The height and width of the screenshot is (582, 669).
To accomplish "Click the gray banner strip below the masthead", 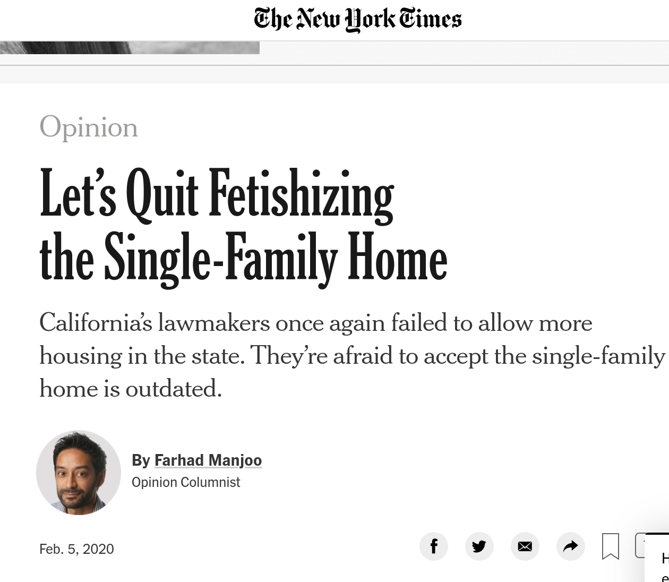I will [334, 74].
